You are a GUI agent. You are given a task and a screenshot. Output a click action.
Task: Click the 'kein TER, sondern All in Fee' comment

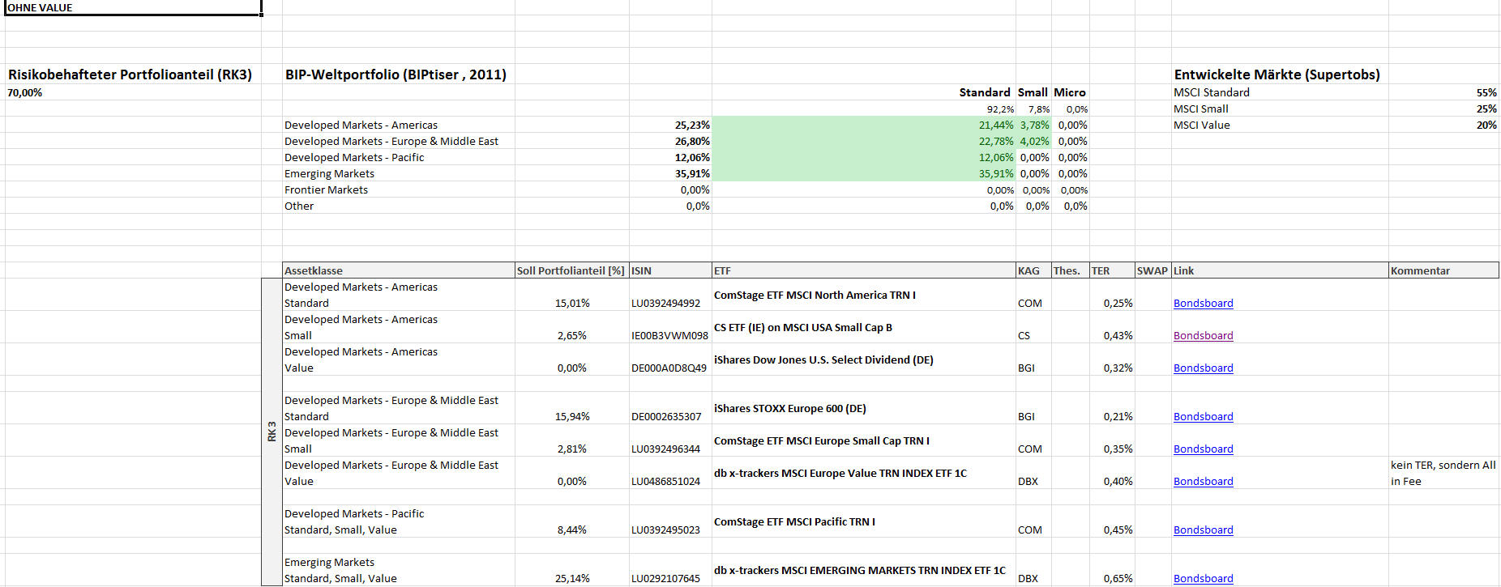point(1443,473)
